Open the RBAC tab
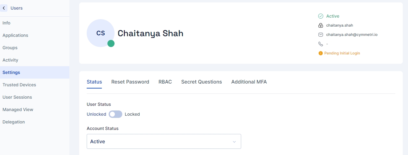Screen dimensions: 408x155 165,82
